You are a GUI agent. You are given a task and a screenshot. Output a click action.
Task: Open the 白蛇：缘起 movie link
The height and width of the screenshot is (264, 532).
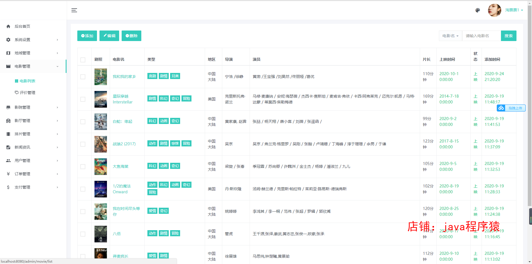tap(122, 121)
